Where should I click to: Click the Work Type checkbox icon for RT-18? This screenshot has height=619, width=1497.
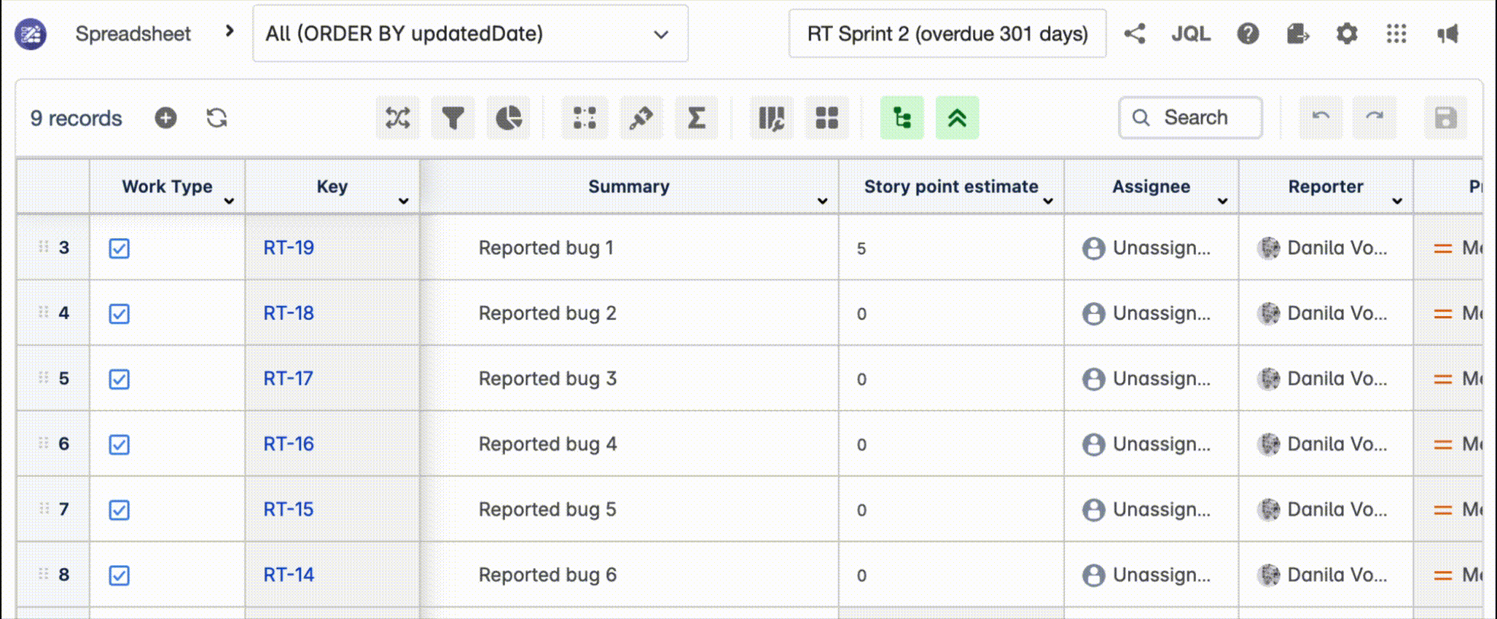coord(120,314)
